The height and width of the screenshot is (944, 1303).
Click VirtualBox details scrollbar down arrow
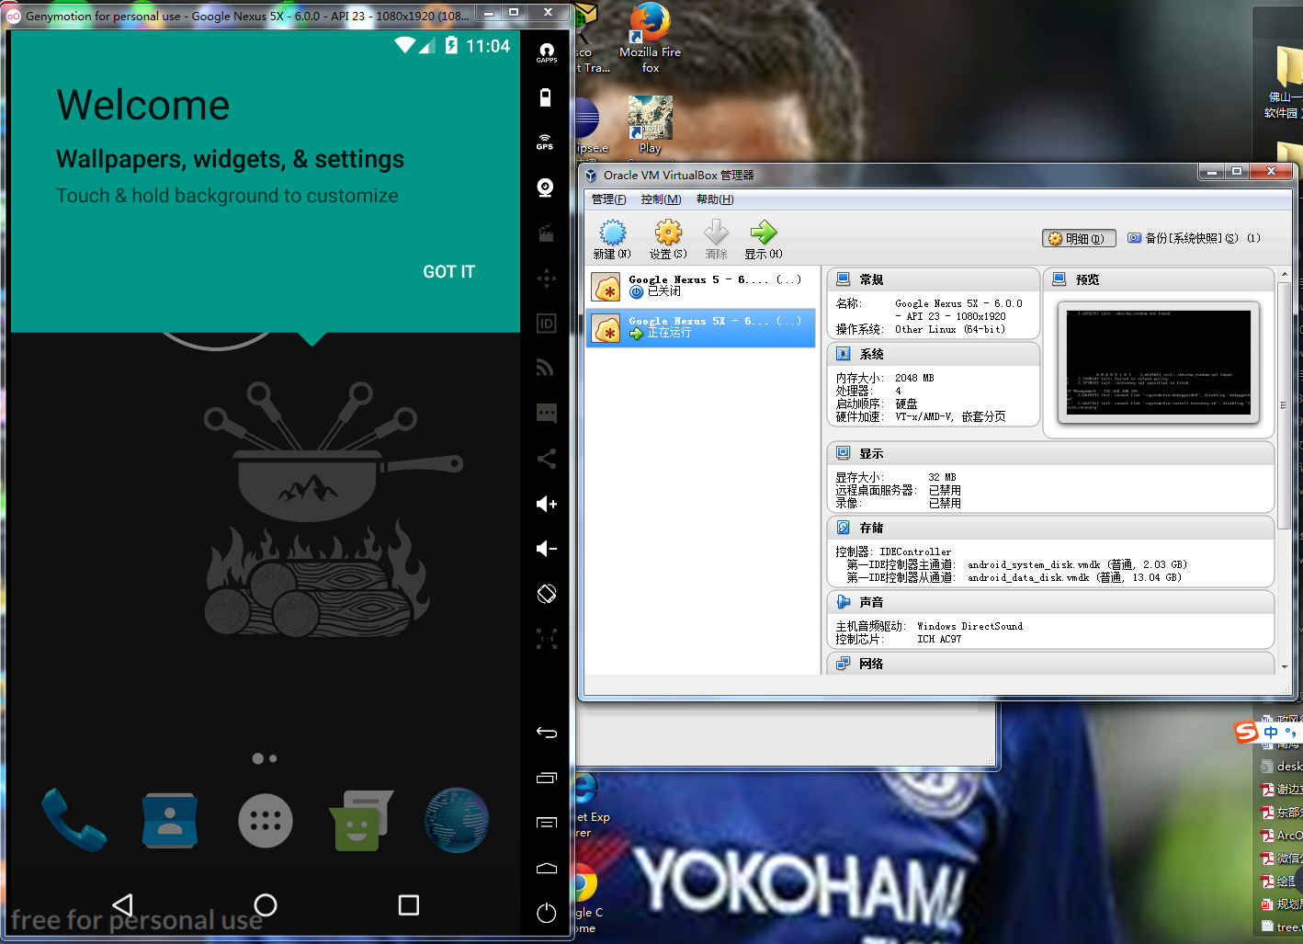(1284, 666)
